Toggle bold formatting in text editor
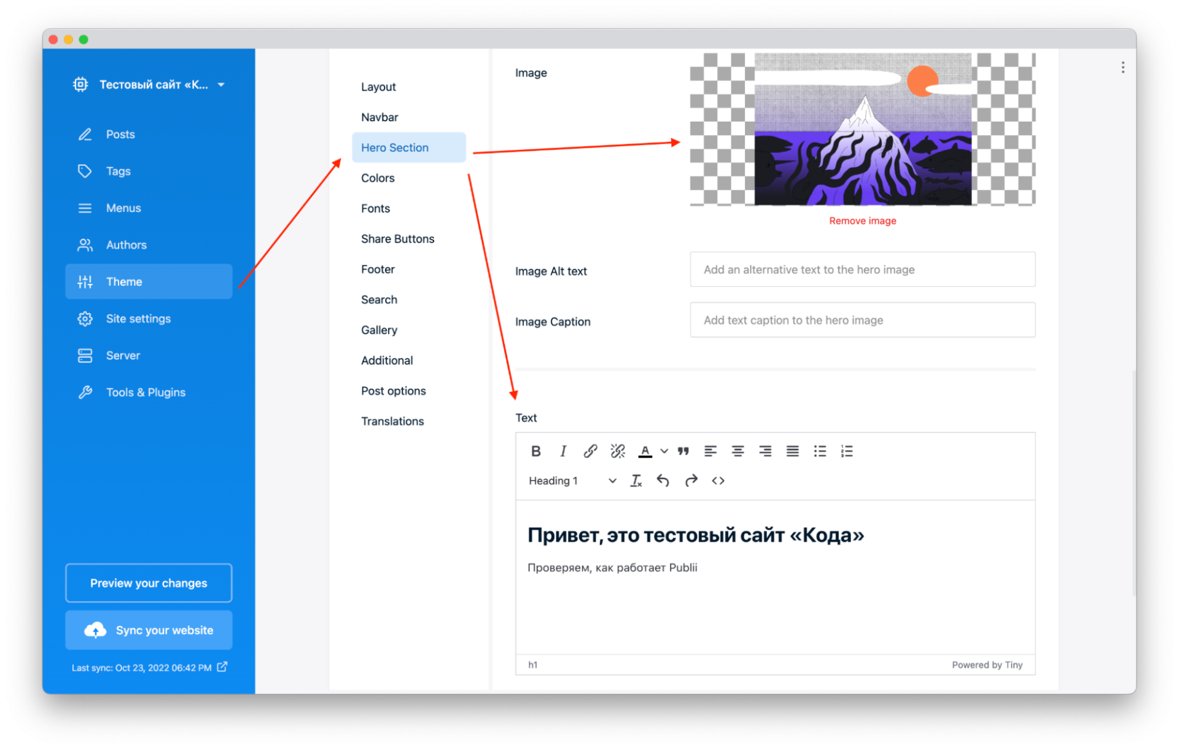This screenshot has width=1179, height=750. click(535, 451)
